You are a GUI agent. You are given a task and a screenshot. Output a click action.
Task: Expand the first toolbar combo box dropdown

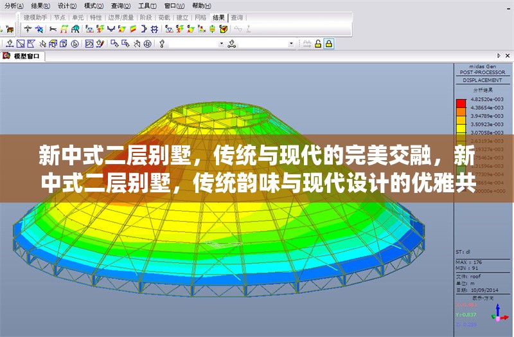(x=222, y=44)
